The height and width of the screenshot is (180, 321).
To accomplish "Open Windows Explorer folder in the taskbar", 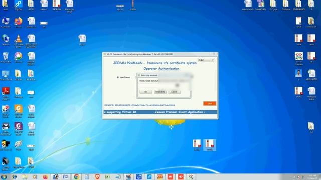I will (x=25, y=177).
